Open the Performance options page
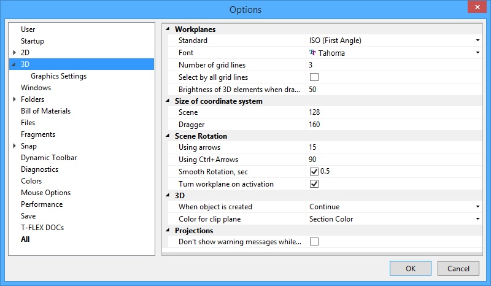The image size is (491, 286). pos(42,204)
